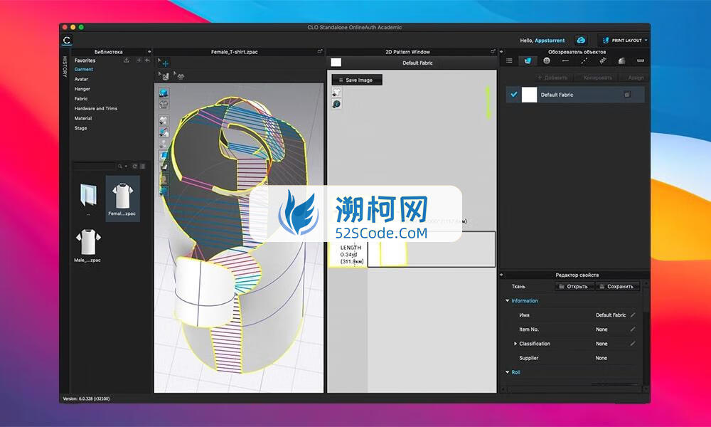This screenshot has width=711, height=427.
Task: Open the dashed Topstitch tab icon
Action: tap(584, 60)
